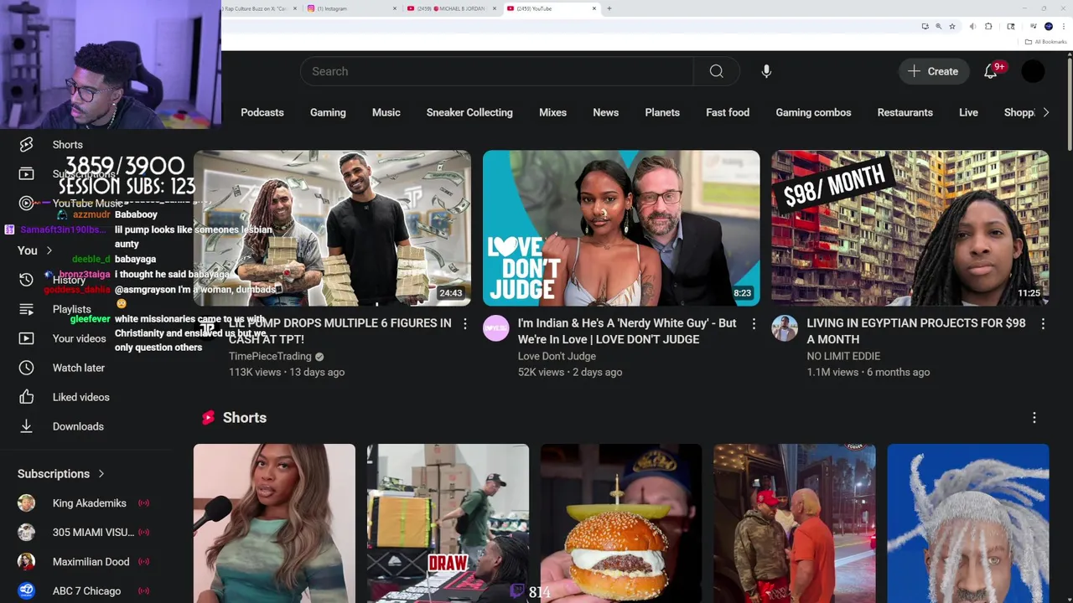Open the burger Short thumbnail

pyautogui.click(x=621, y=523)
